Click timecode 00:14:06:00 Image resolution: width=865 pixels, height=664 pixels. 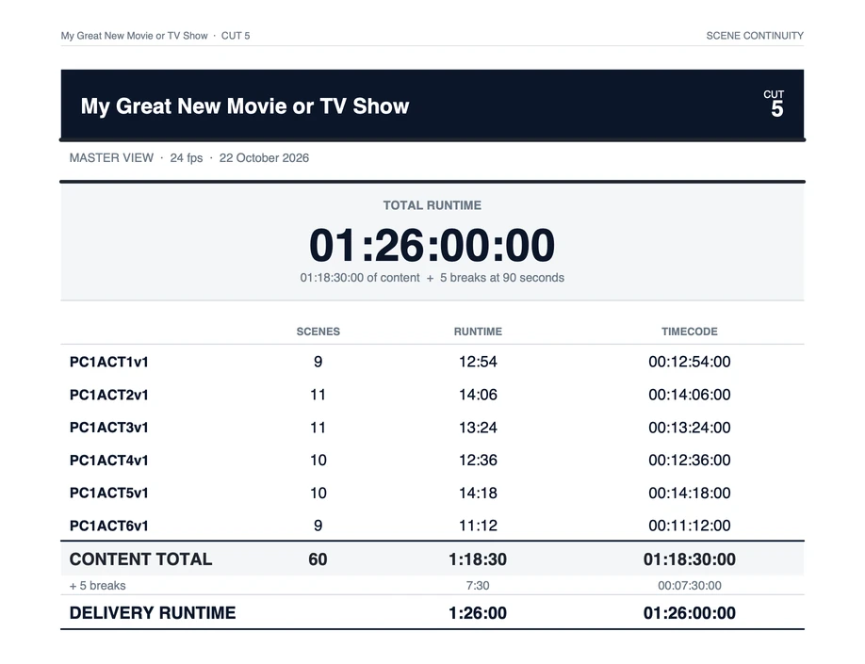(690, 395)
